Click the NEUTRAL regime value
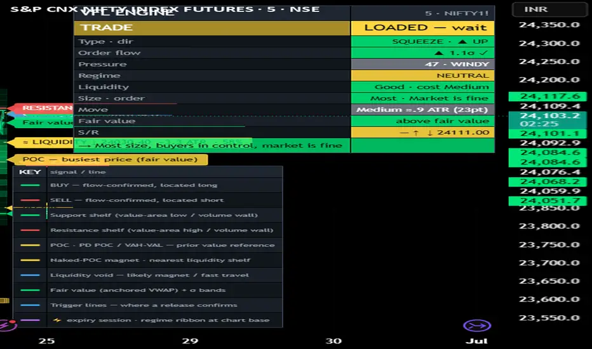This screenshot has width=592, height=349. pyautogui.click(x=423, y=76)
